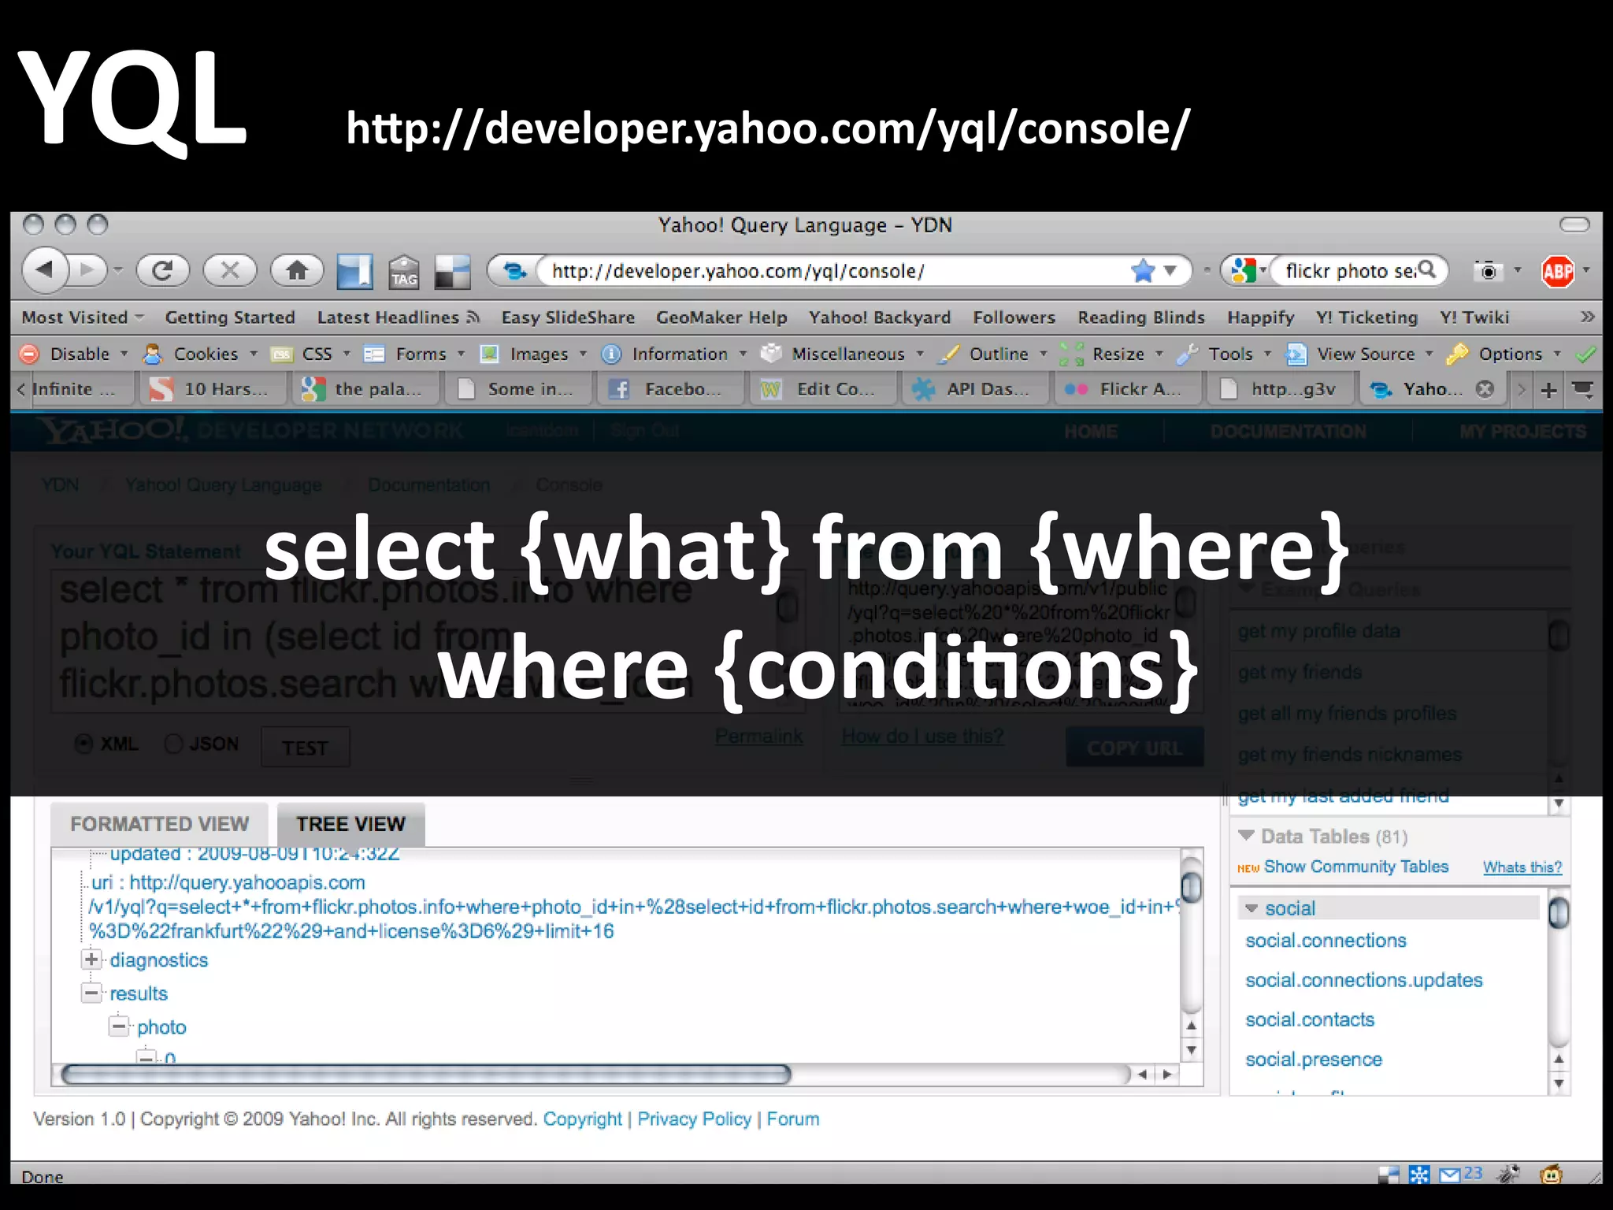Collapse the social tables group
Viewport: 1613px width, 1210px height.
click(x=1251, y=908)
